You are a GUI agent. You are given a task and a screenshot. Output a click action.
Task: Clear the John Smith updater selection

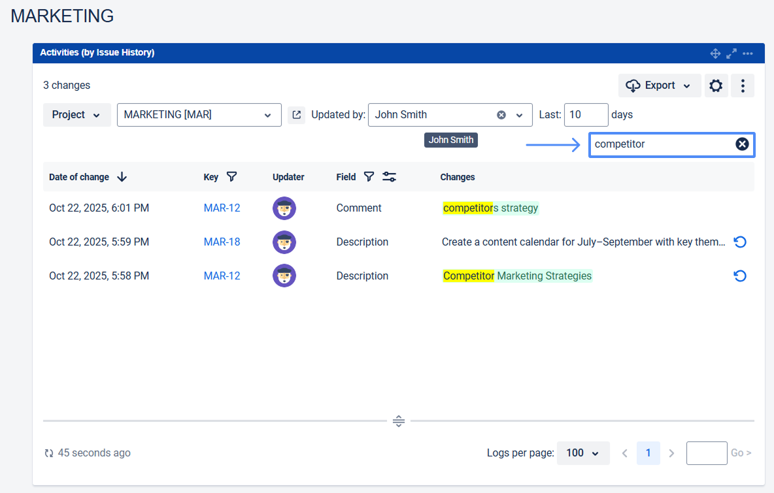click(x=501, y=115)
